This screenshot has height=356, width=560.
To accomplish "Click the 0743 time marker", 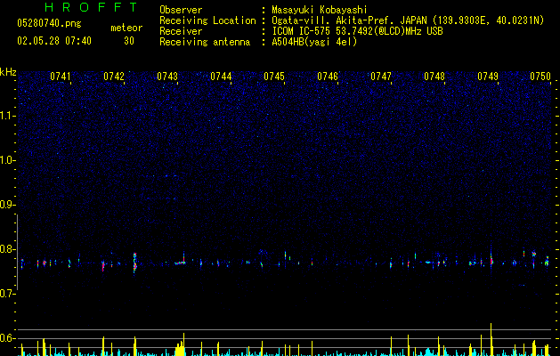I will point(167,77).
